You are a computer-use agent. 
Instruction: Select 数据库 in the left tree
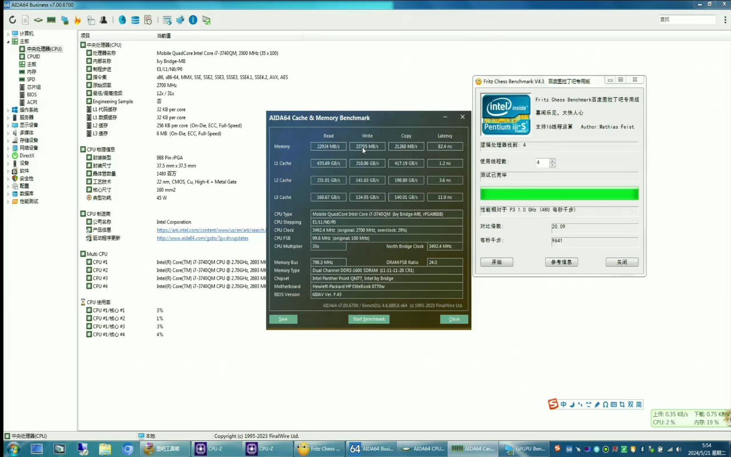(27, 194)
